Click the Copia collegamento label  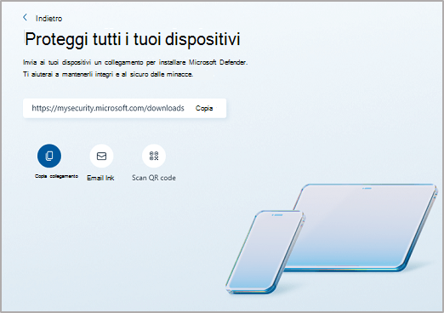(x=56, y=176)
